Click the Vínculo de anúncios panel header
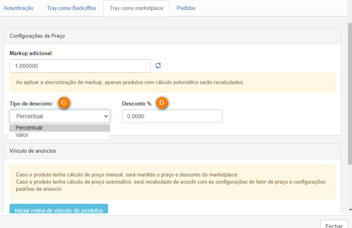The height and width of the screenshot is (228, 352). (172, 151)
